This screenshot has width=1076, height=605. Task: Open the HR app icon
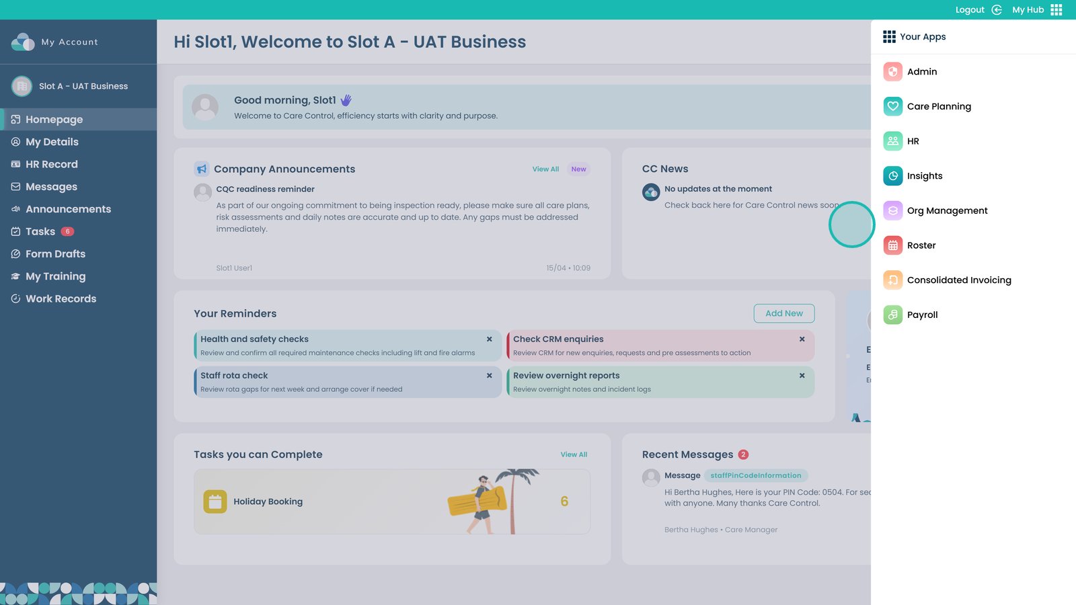click(x=892, y=141)
